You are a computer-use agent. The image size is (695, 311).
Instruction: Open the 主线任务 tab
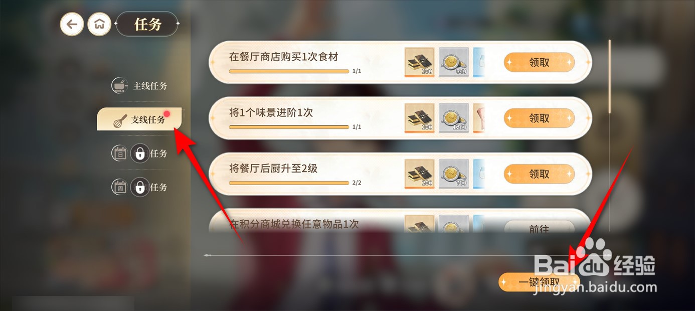tap(140, 86)
